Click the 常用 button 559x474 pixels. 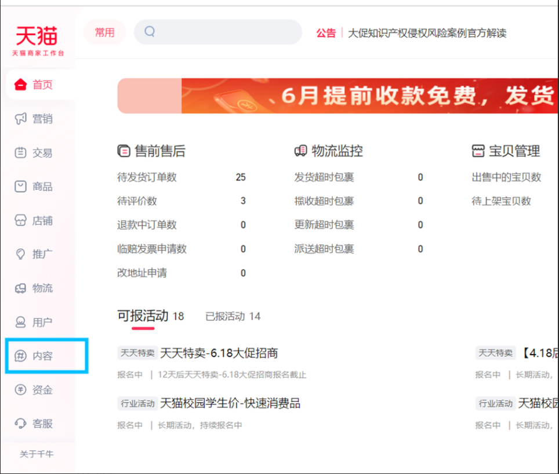click(104, 32)
